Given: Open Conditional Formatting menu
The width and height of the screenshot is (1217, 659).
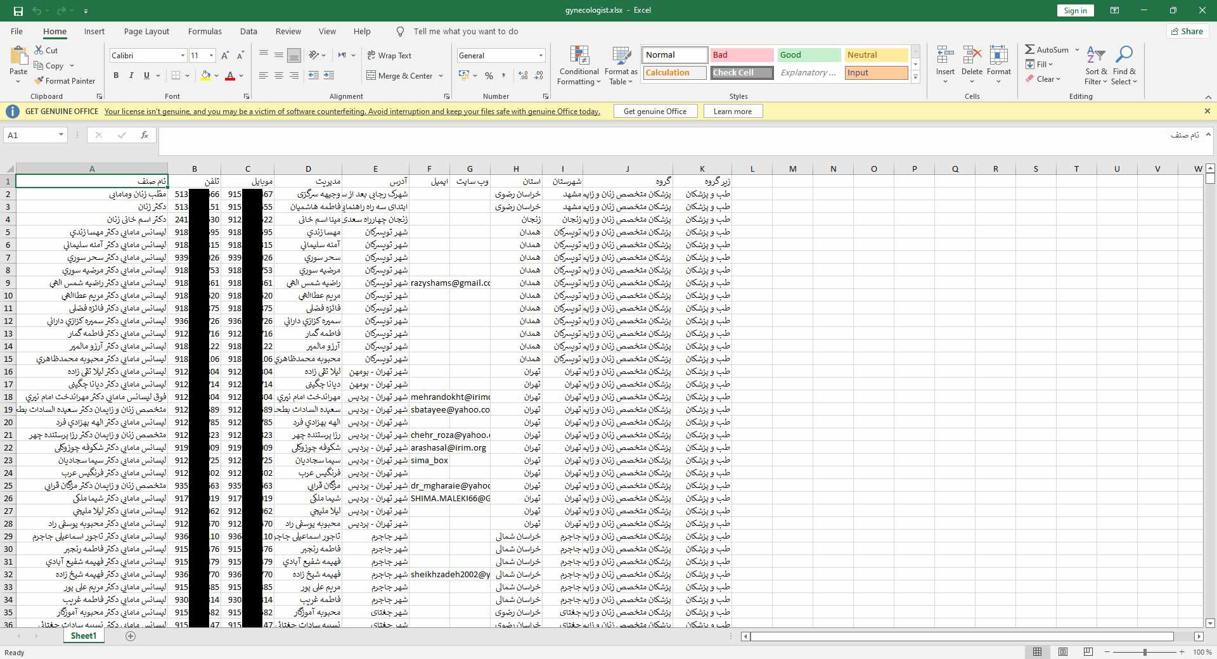Looking at the screenshot, I should coord(579,66).
